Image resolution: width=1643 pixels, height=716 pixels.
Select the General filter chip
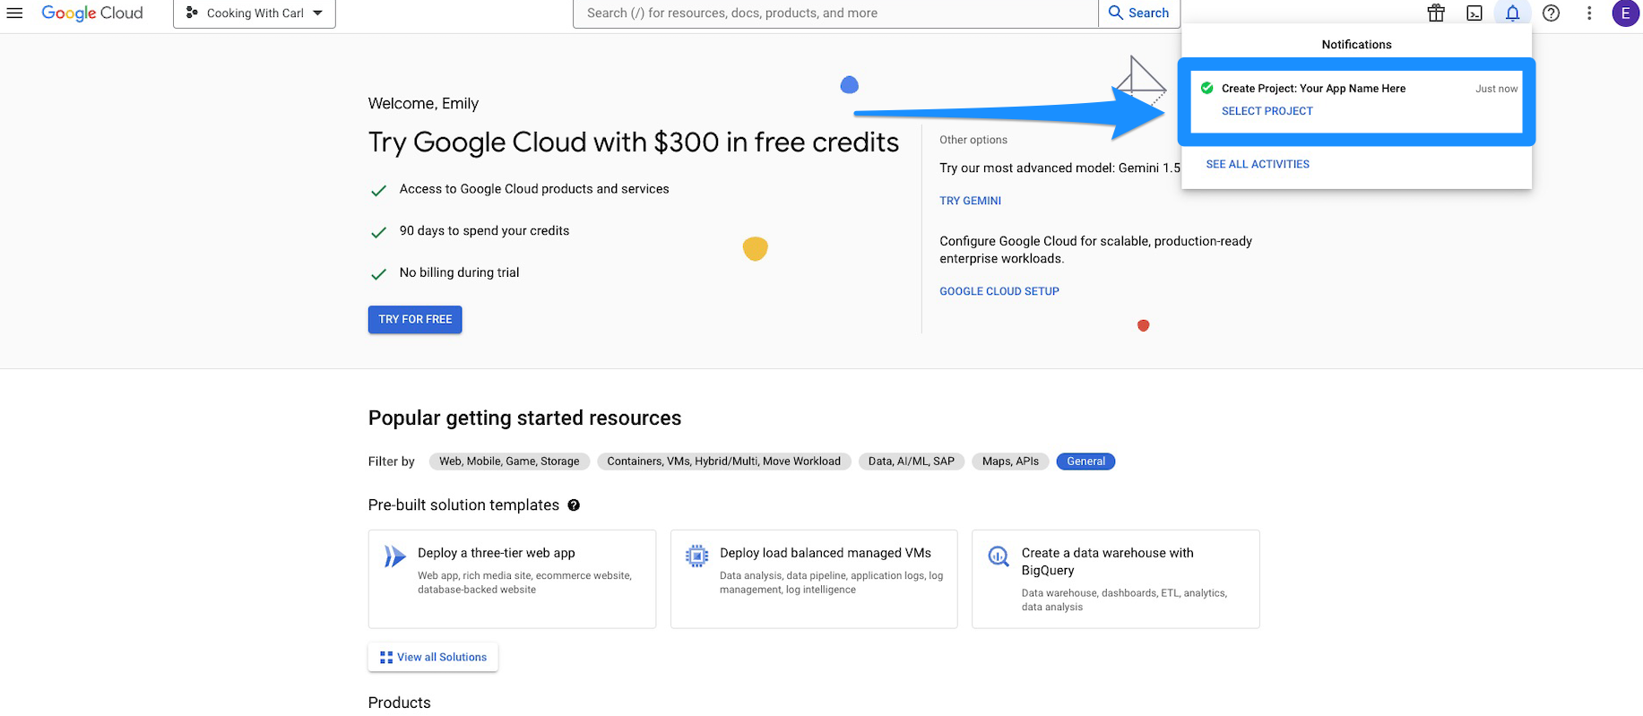[1085, 462]
